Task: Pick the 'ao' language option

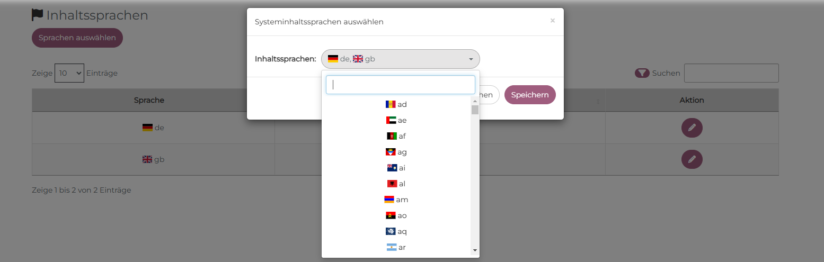Action: (396, 215)
